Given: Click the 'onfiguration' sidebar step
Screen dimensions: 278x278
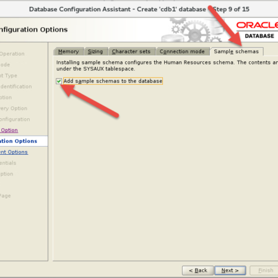Looking at the screenshot, I should point(15,119).
